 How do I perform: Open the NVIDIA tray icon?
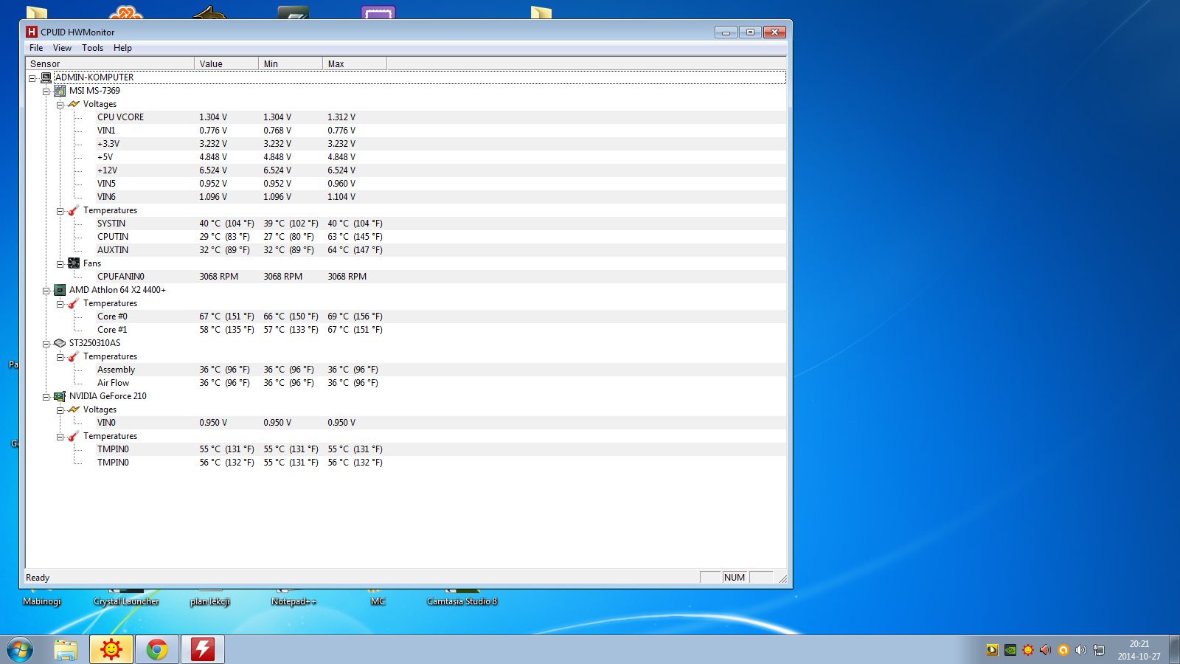pyautogui.click(x=1010, y=650)
